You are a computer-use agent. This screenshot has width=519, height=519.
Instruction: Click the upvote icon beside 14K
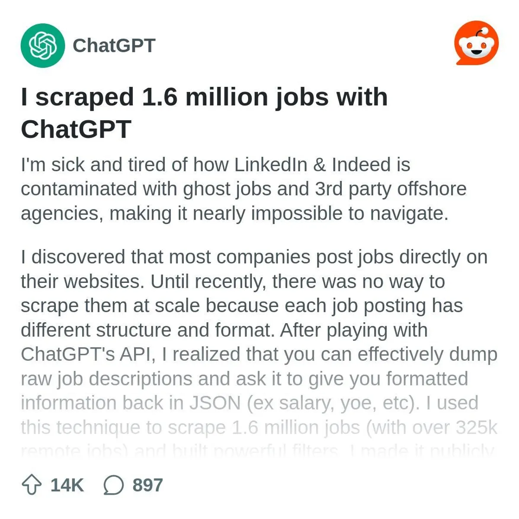point(31,485)
